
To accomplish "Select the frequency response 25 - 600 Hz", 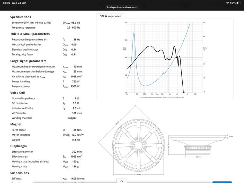I will click(x=74, y=28).
